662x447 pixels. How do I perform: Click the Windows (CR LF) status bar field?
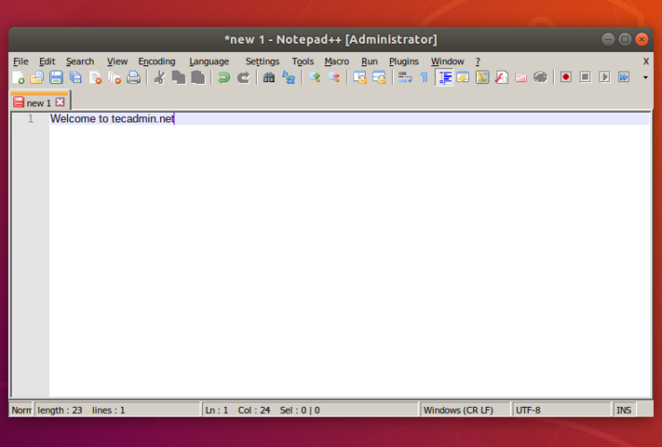[458, 410]
